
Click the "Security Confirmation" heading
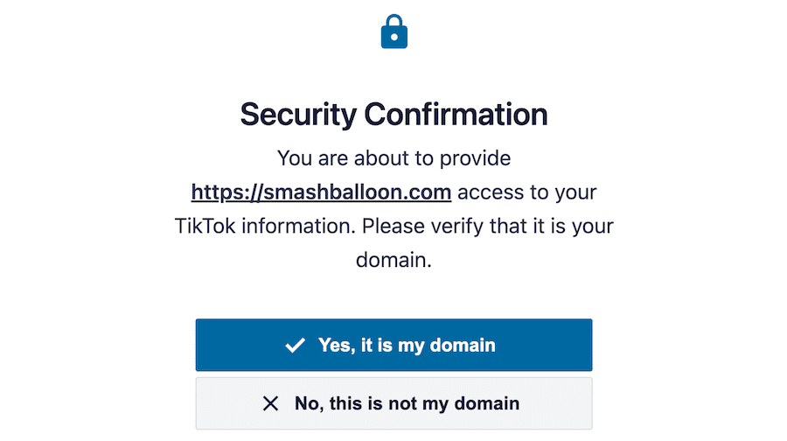393,115
